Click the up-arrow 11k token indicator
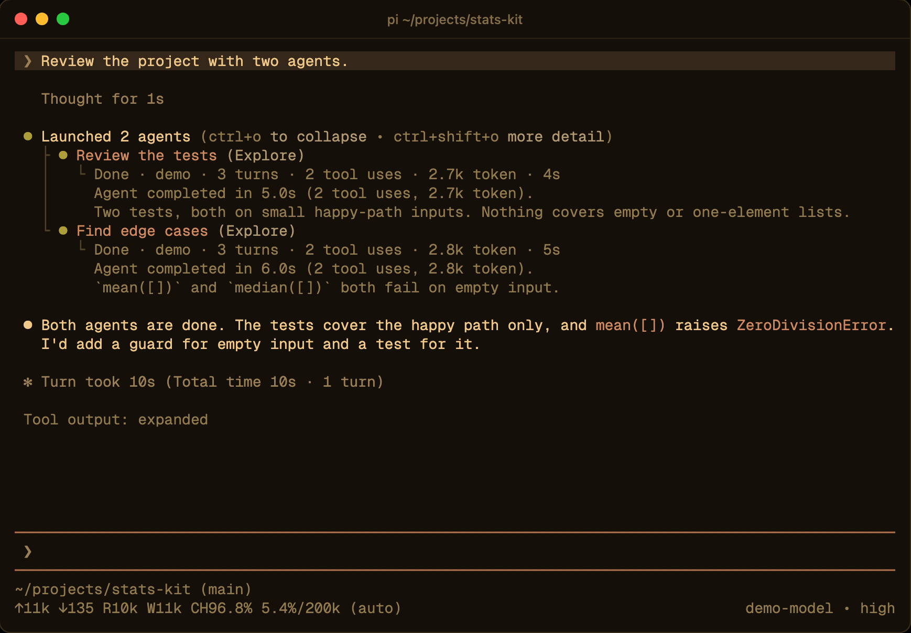 point(32,608)
